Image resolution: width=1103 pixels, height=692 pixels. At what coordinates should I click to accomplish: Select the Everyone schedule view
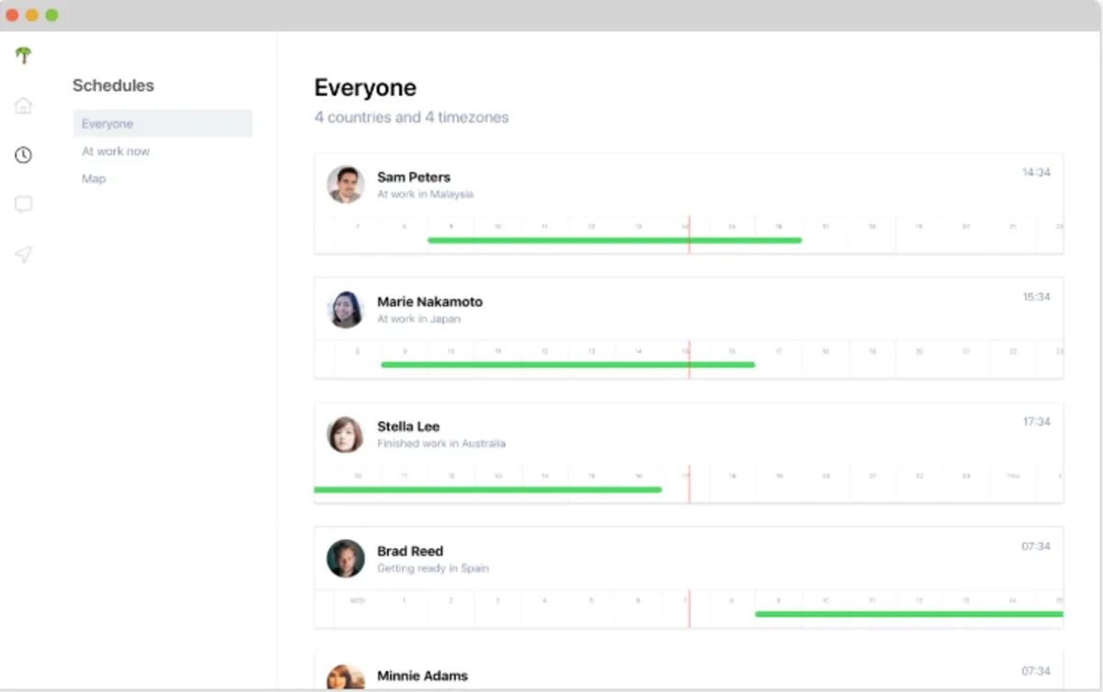coord(108,124)
